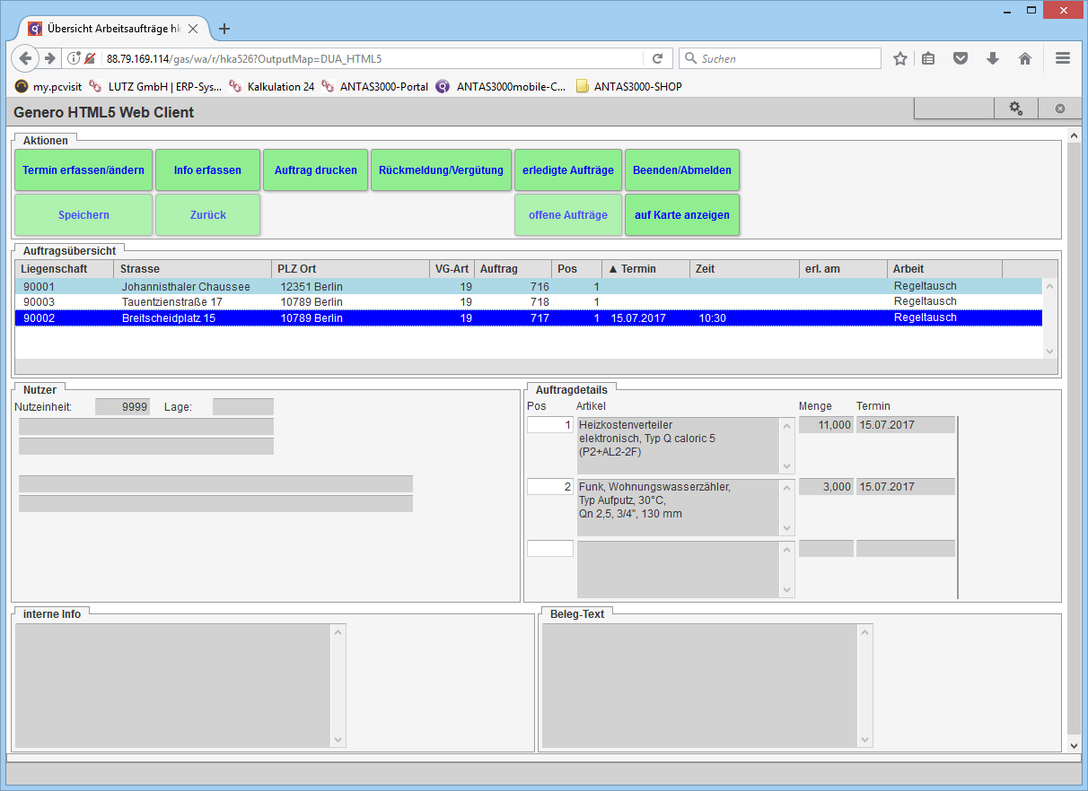
Task: Open the downloads arrow icon
Action: click(x=993, y=58)
